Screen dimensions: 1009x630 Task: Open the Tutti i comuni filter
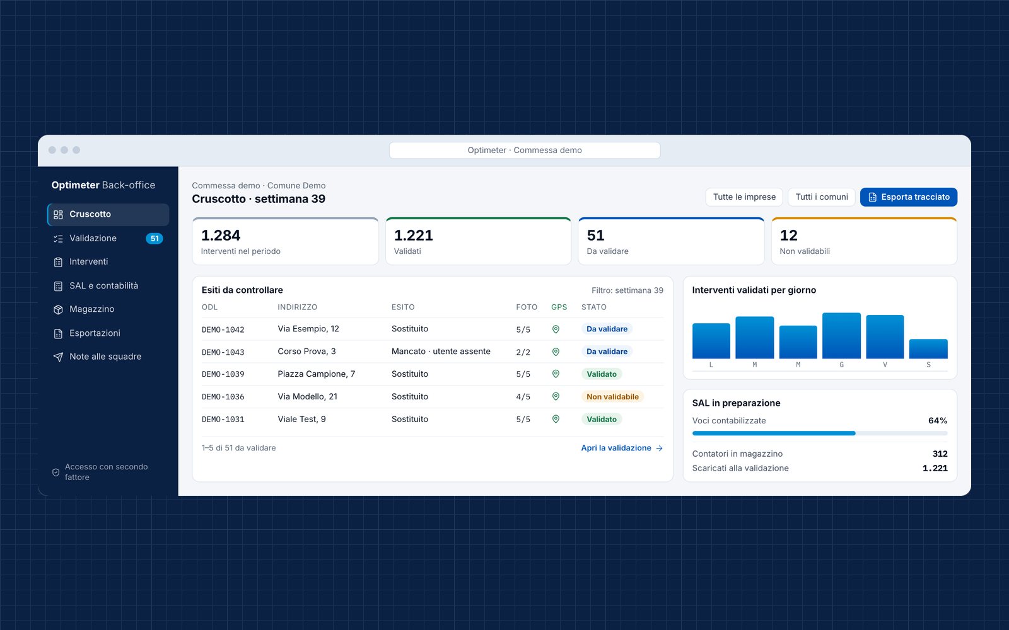[822, 197]
